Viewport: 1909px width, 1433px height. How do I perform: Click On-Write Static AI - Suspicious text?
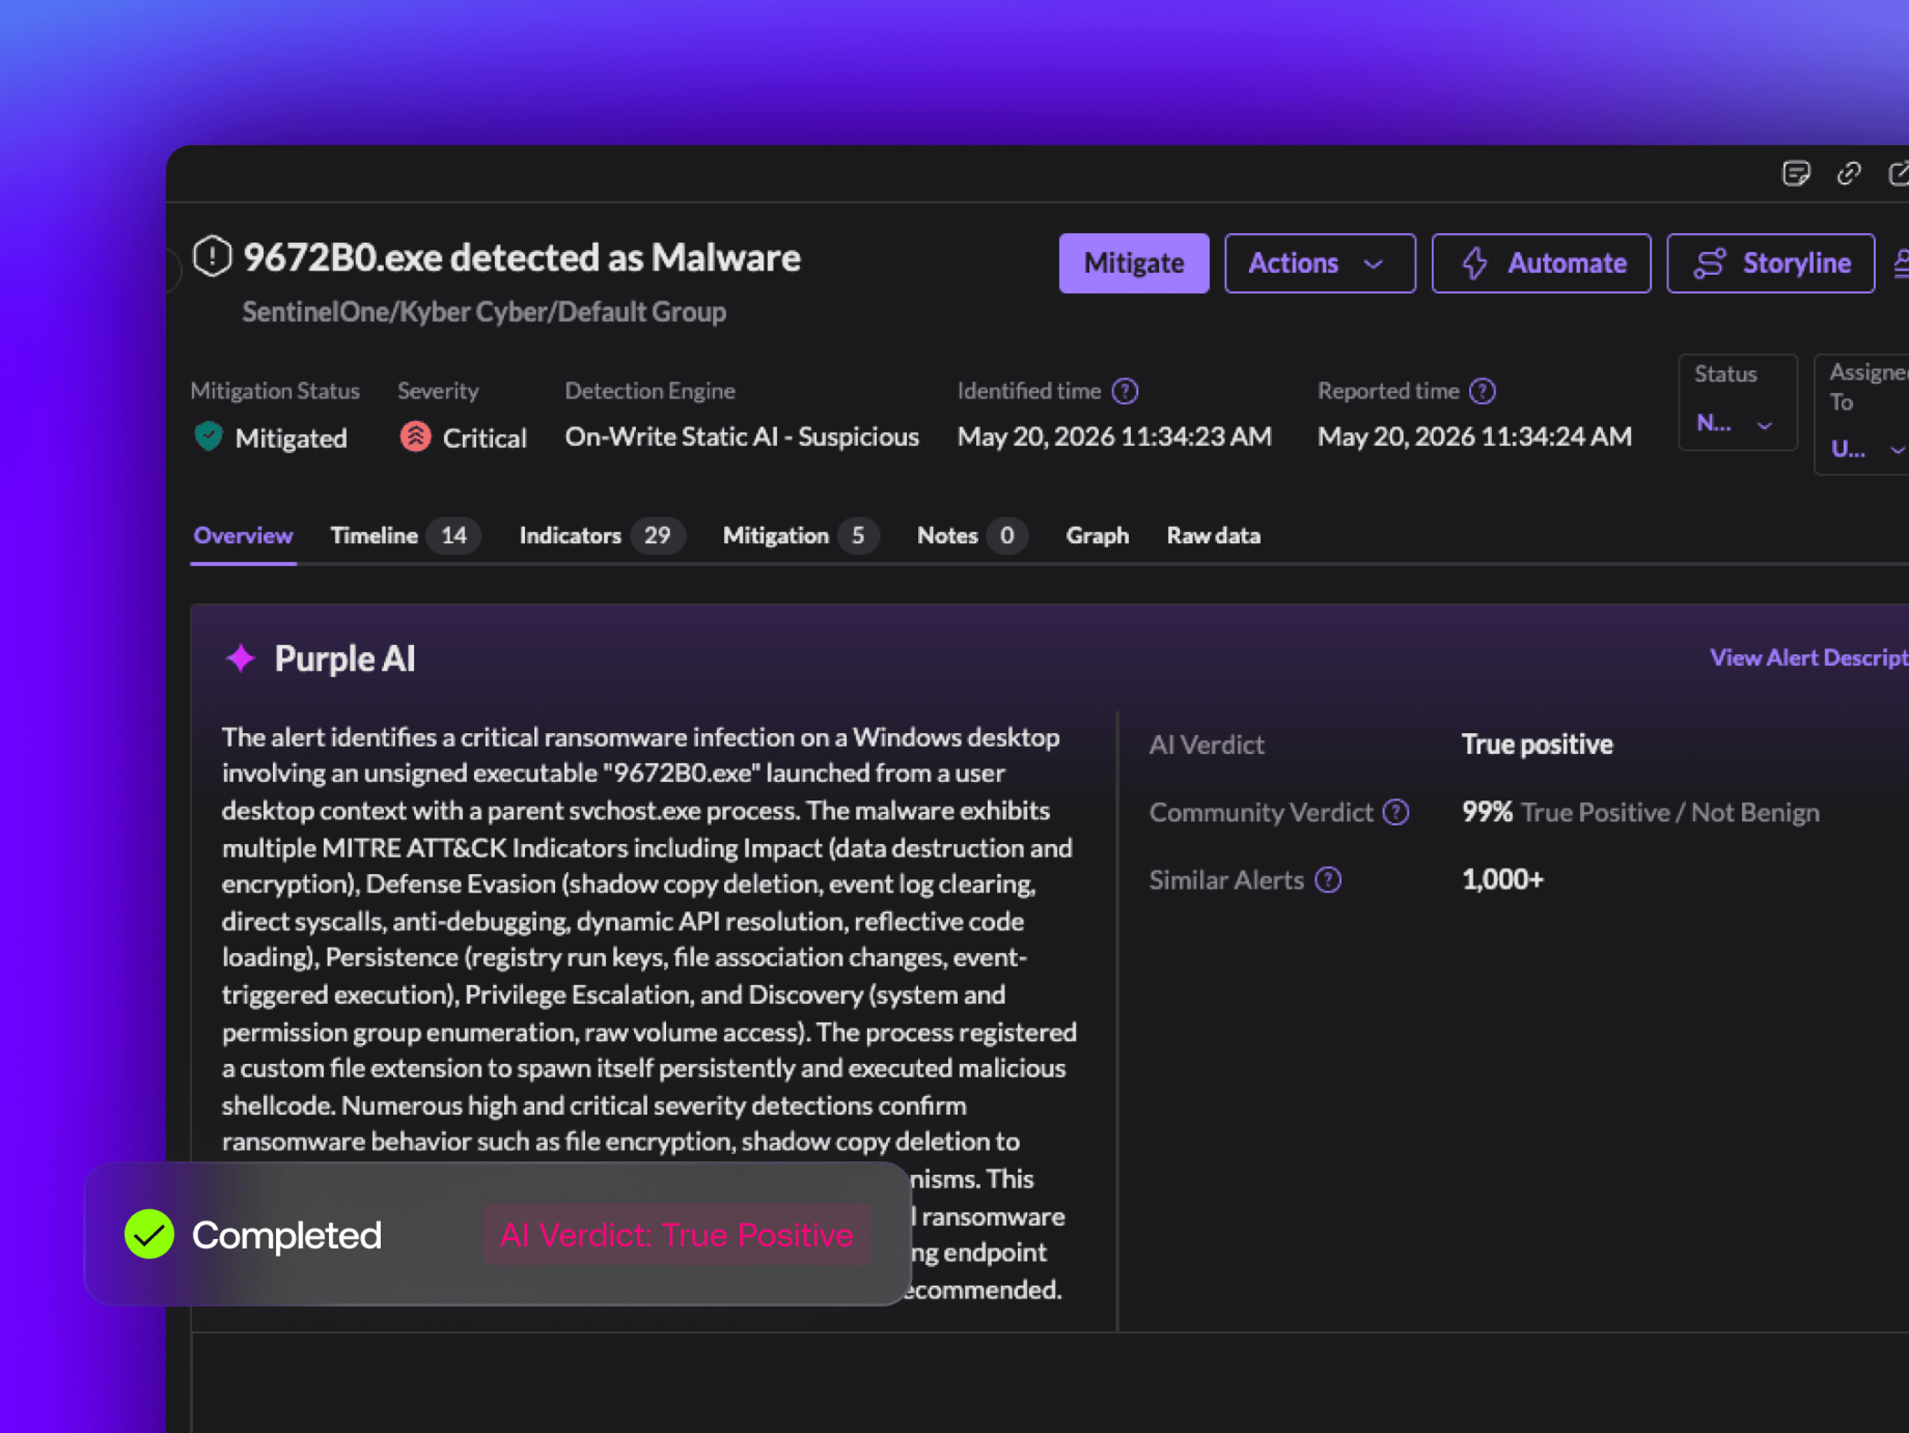(x=742, y=437)
